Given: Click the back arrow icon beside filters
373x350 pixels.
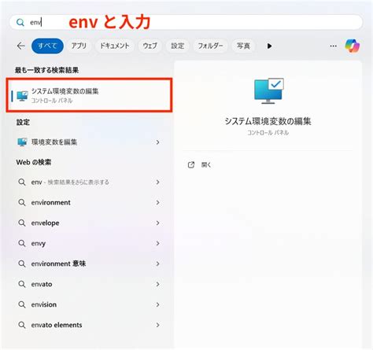Looking at the screenshot, I should (20, 46).
